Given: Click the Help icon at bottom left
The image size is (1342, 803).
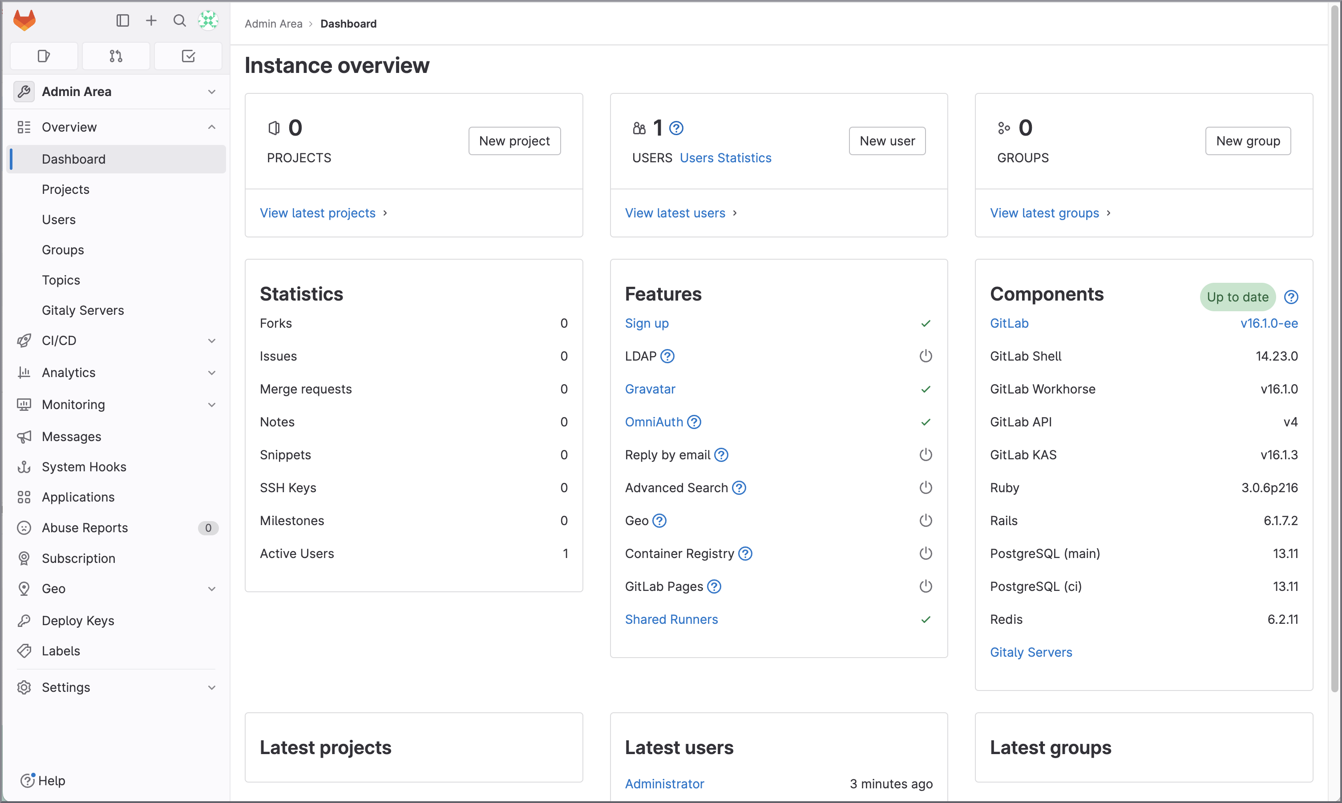Looking at the screenshot, I should [x=28, y=780].
